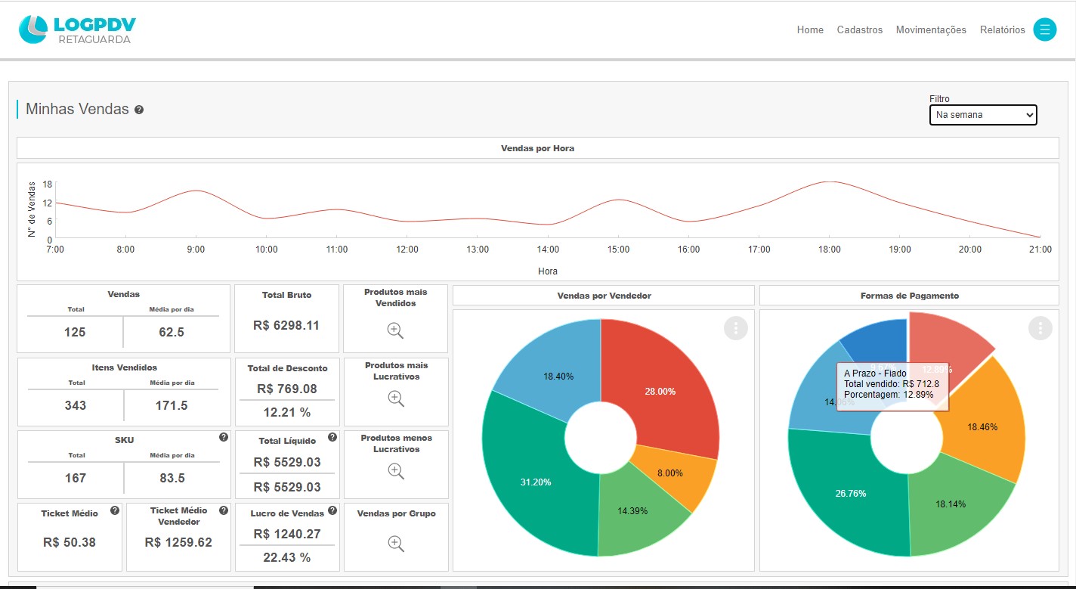Open Produtos mais Lucrativos magnifier

395,398
